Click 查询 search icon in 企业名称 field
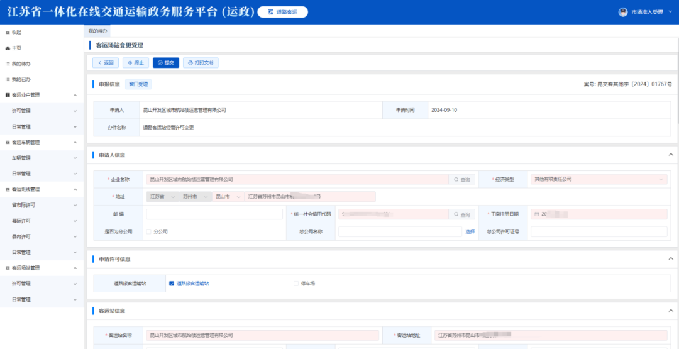679x349 pixels. [461, 179]
